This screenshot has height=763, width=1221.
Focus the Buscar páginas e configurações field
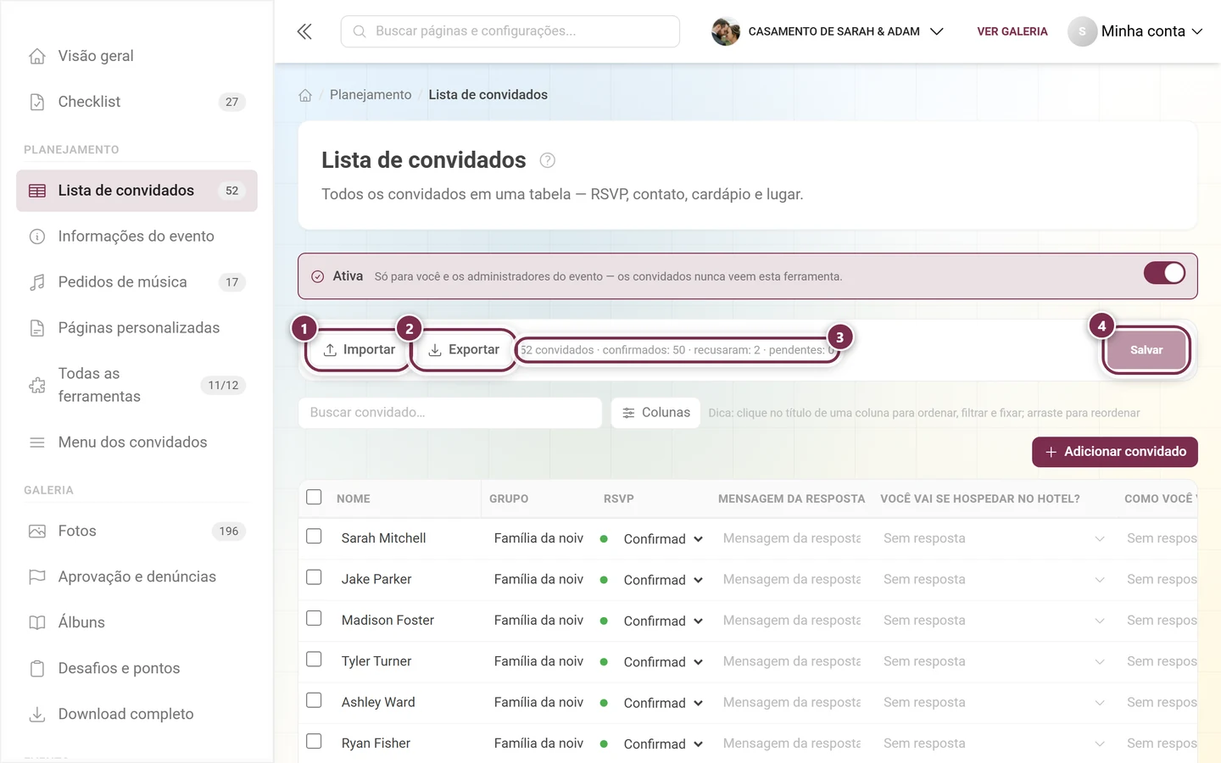pyautogui.click(x=510, y=31)
